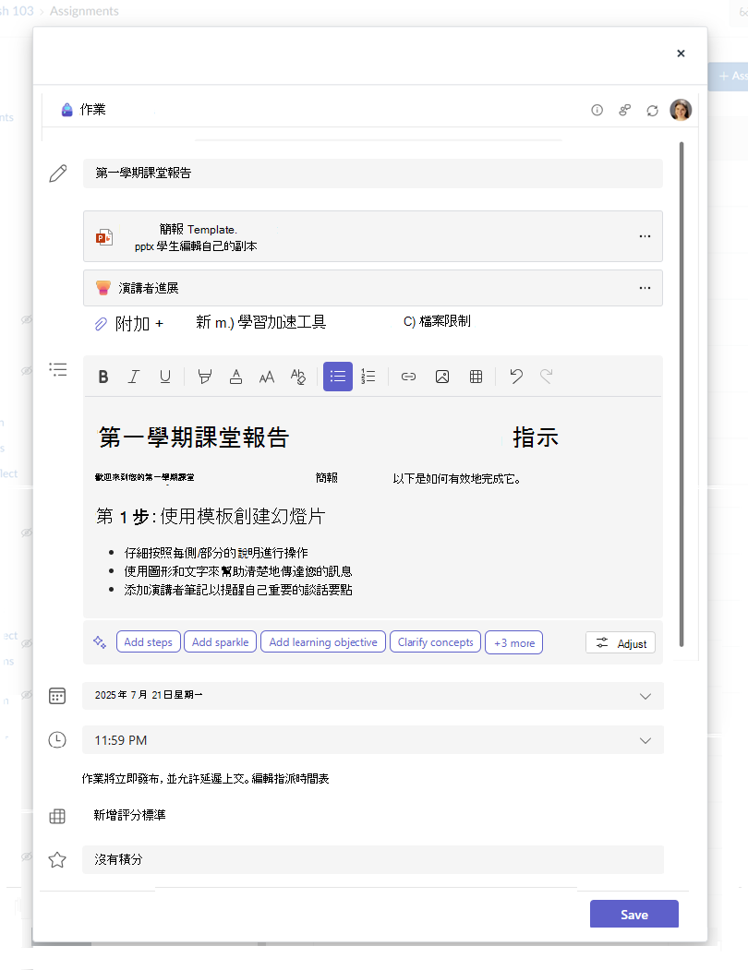Insert a hyperlink with the link icon

pyautogui.click(x=409, y=377)
